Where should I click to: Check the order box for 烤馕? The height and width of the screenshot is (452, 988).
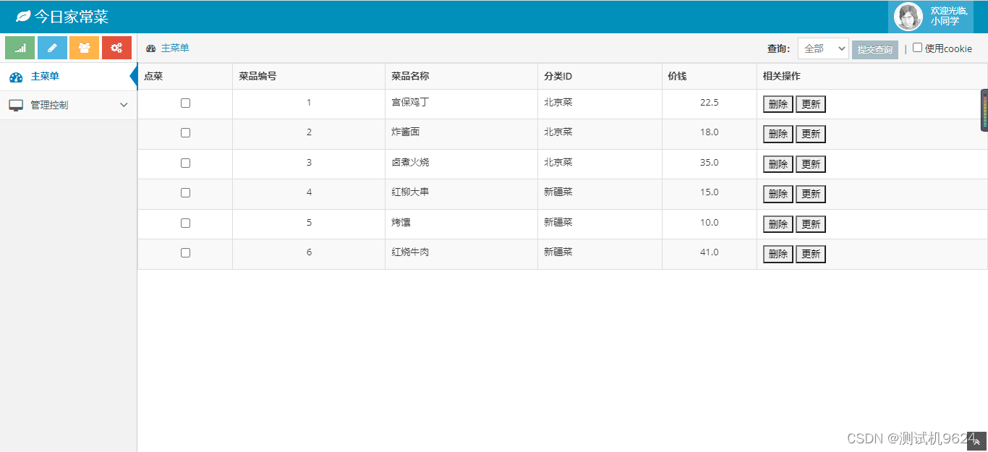185,223
